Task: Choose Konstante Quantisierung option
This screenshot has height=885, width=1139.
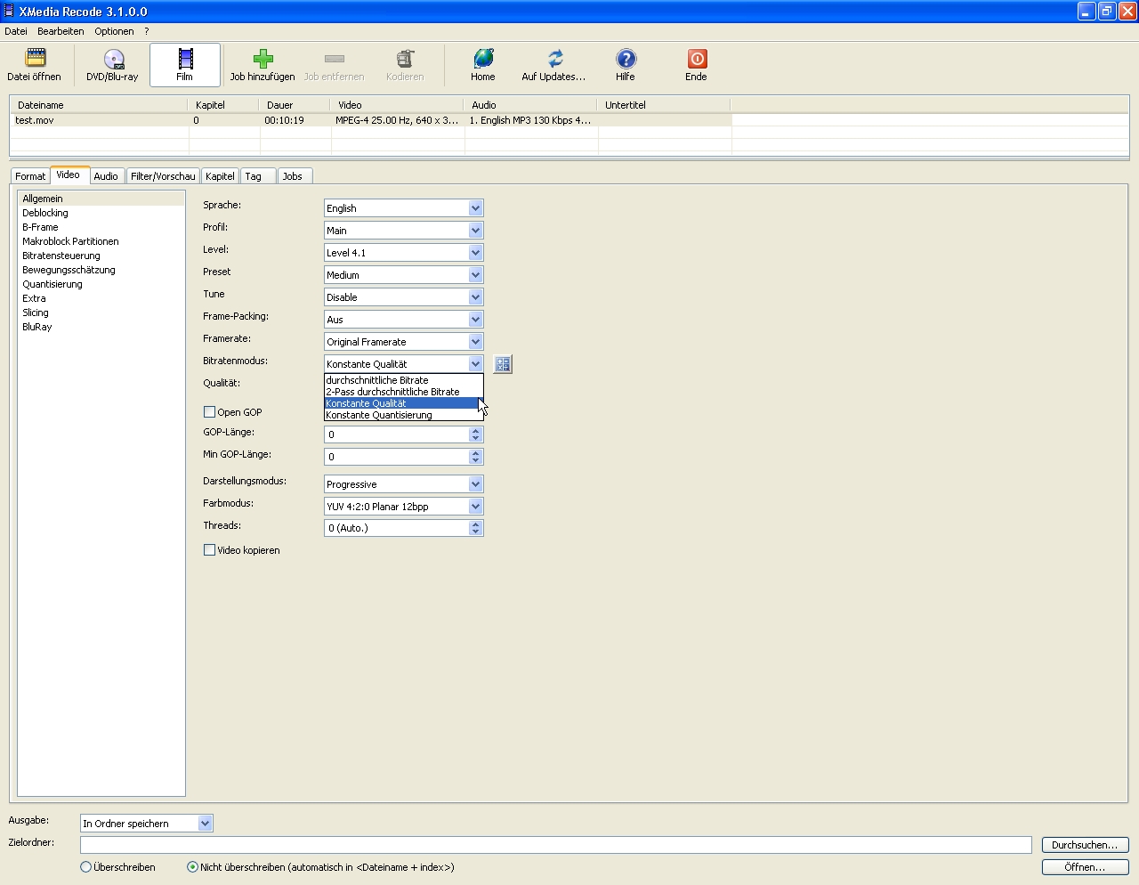Action: (403, 415)
